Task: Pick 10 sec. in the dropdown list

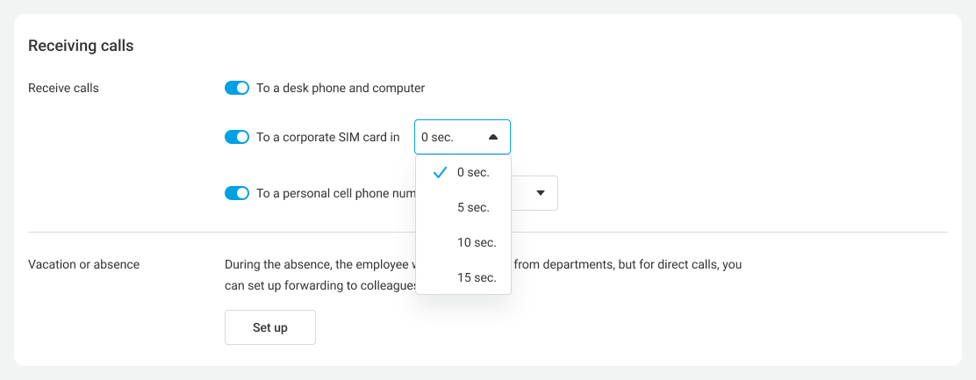Action: click(x=476, y=242)
